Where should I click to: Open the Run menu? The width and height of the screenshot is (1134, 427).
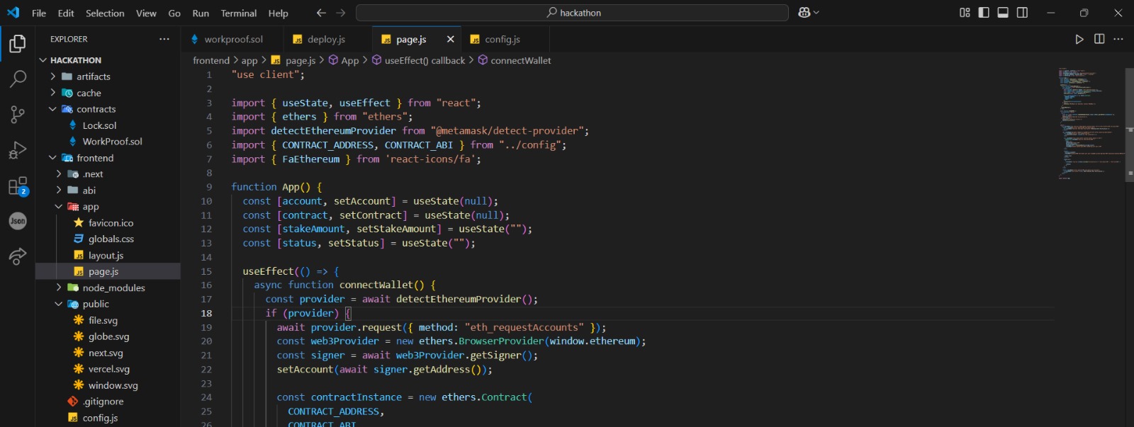(201, 13)
